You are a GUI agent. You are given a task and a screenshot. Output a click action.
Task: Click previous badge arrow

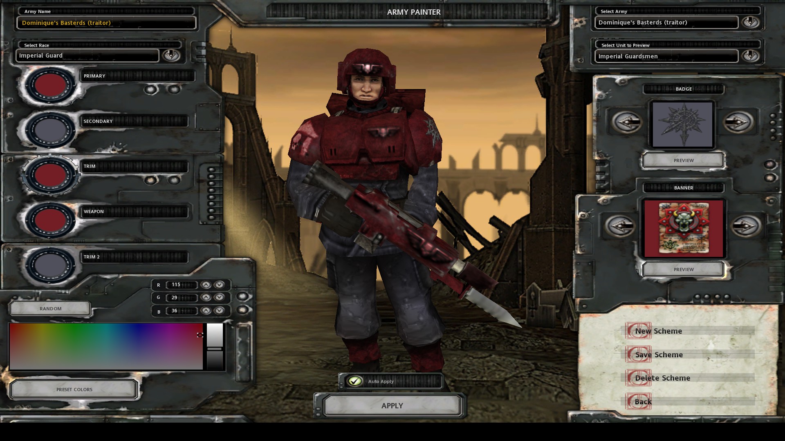pos(627,122)
